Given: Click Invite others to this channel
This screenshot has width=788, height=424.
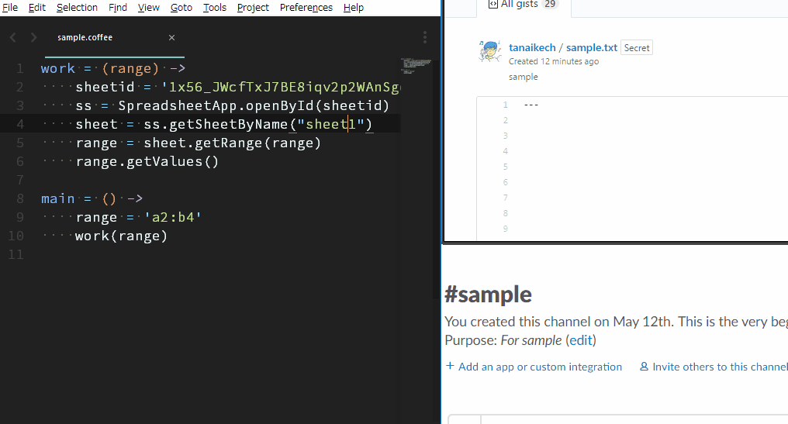Looking at the screenshot, I should coord(720,367).
